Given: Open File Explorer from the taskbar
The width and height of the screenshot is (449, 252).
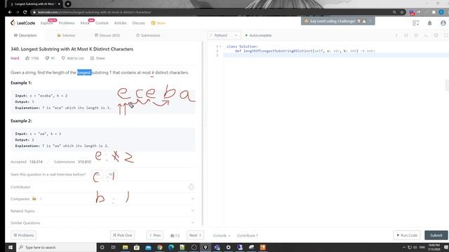Looking at the screenshot, I should 125,247.
